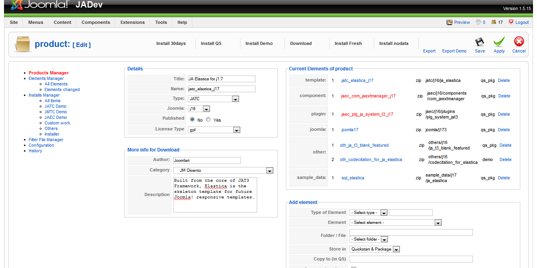Viewport: 537px width, 268px height.
Task: Open the Extensions menu
Action: pos(133,22)
